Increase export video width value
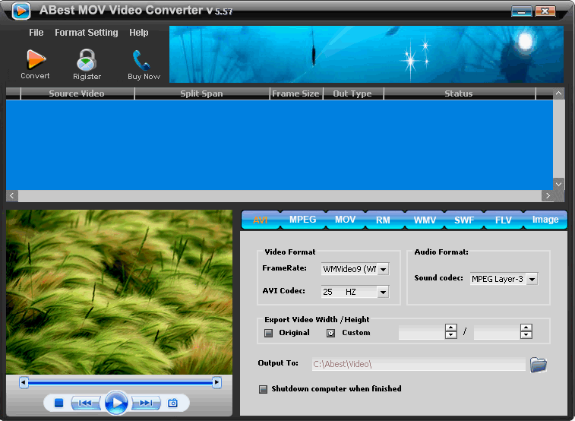The image size is (575, 421). [450, 328]
